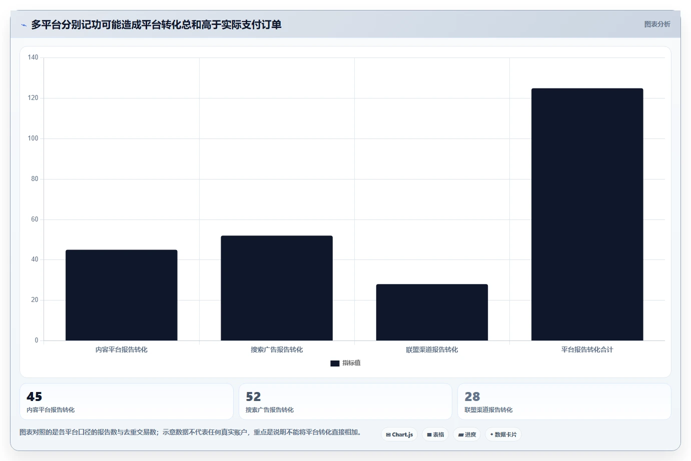Viewport: 691px width, 461px height.
Task: Click the 平台报告转化合计 axis label
Action: tap(587, 349)
